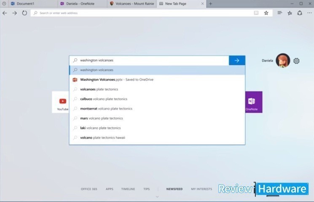The height and width of the screenshot is (202, 314).
Task: Click the blue search arrow button
Action: coord(237,60)
